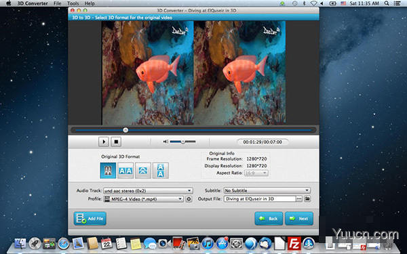This screenshot has width=407, height=254.
Task: Open the output folder icon
Action: coord(307,198)
